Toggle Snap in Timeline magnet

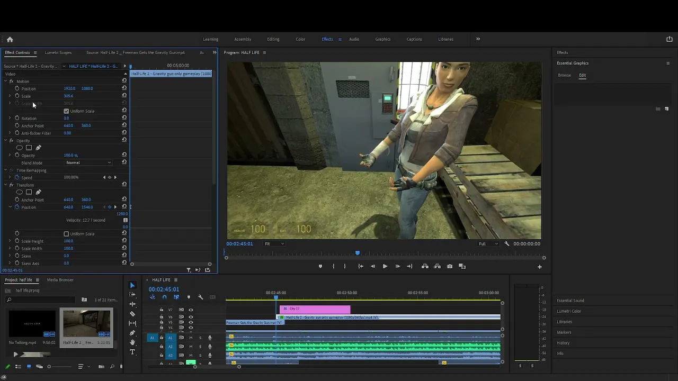[164, 297]
